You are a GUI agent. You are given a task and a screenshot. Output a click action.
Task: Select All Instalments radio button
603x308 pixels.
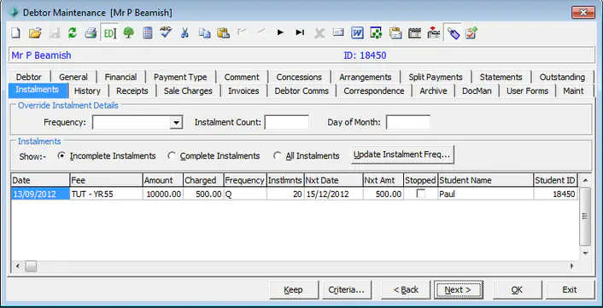277,155
